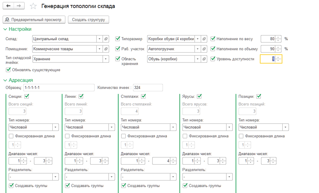Add form to favorites with star icon

point(33,6)
